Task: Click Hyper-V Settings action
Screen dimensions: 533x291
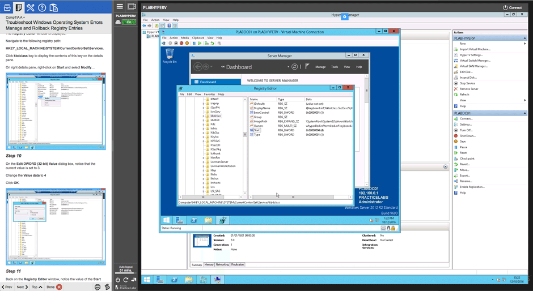Action: (471, 55)
